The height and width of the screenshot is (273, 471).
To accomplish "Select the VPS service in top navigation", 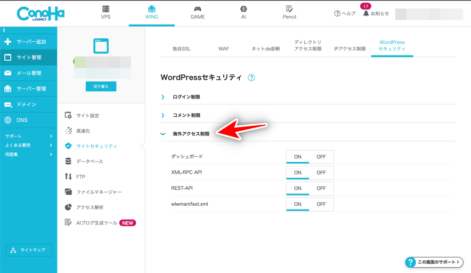I will pyautogui.click(x=106, y=13).
